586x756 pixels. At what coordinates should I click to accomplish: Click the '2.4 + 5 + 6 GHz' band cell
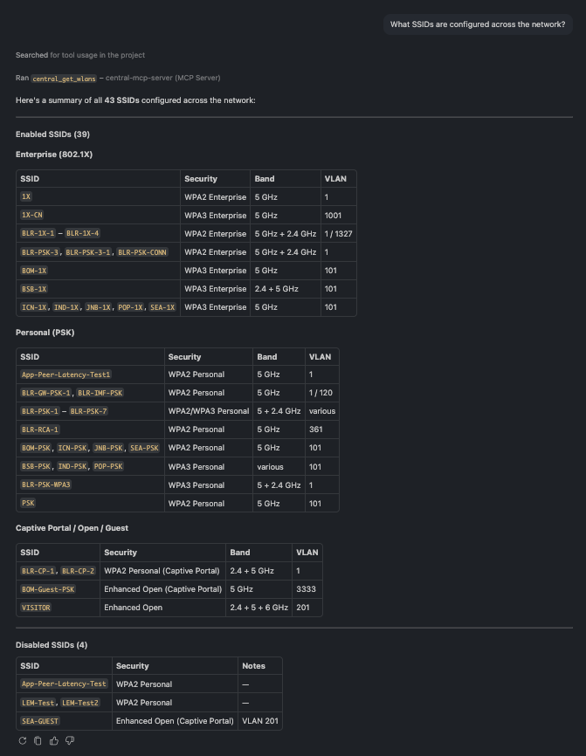pos(259,608)
